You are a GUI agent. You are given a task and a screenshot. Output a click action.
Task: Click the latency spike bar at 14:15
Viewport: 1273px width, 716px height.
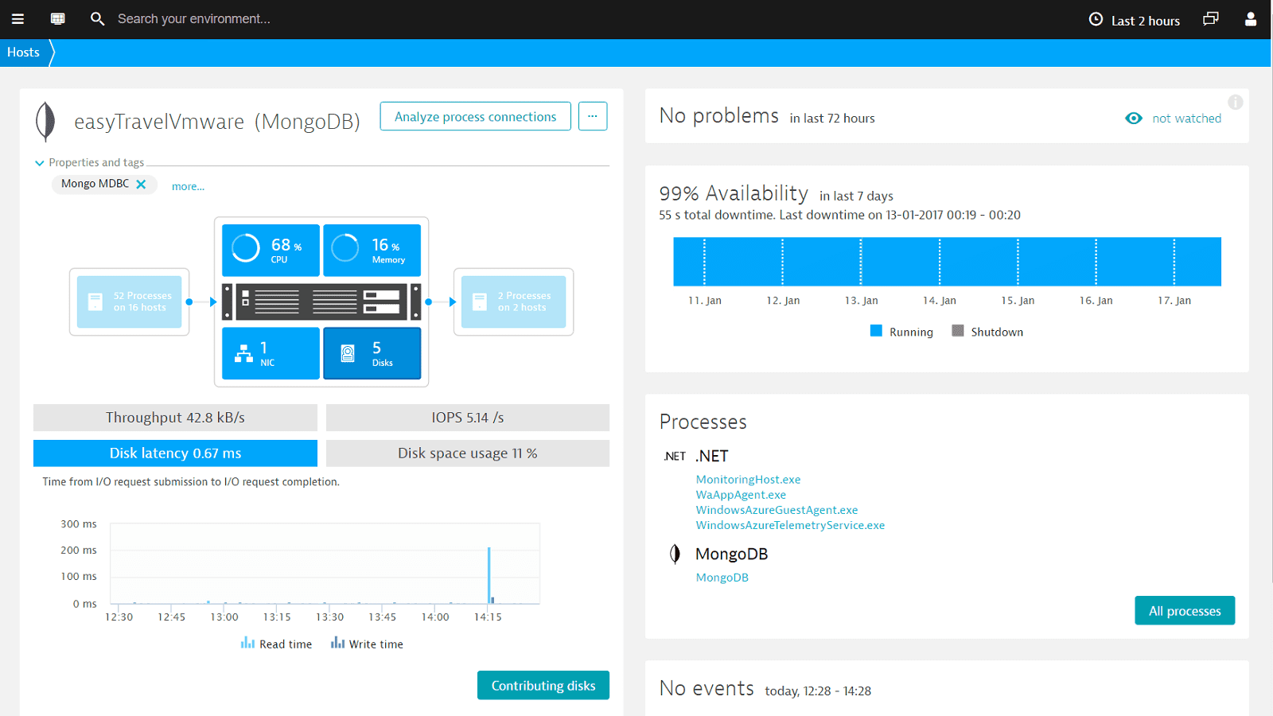coord(489,575)
